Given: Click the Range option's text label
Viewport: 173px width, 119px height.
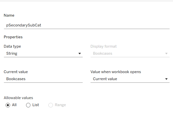Looking at the screenshot, I should (60, 105).
